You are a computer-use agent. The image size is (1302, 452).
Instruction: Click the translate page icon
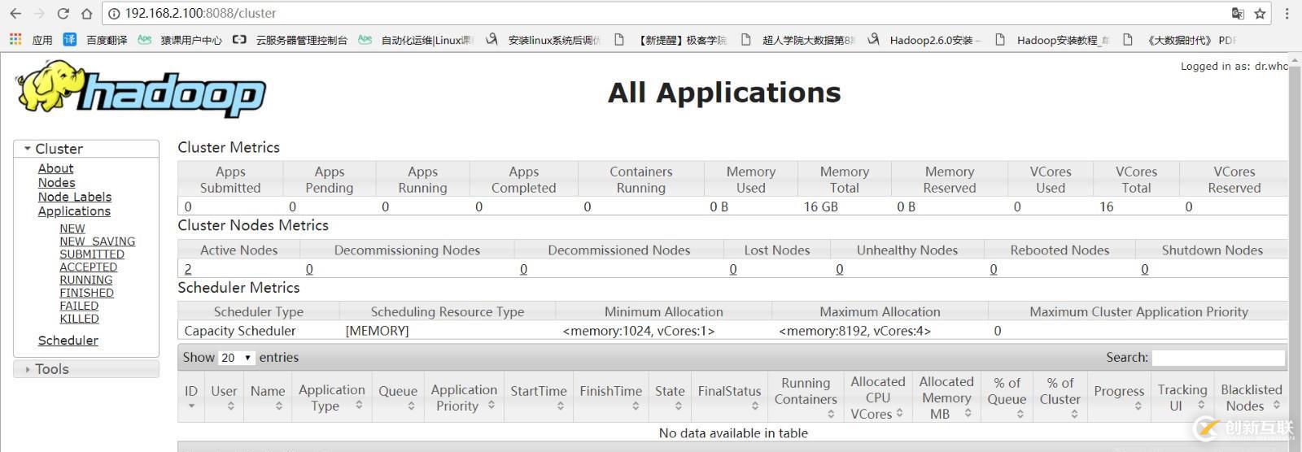click(1238, 13)
